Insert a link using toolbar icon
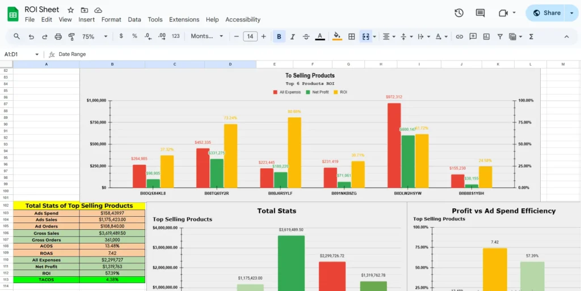Screen dimensions: 581x291 460,36
